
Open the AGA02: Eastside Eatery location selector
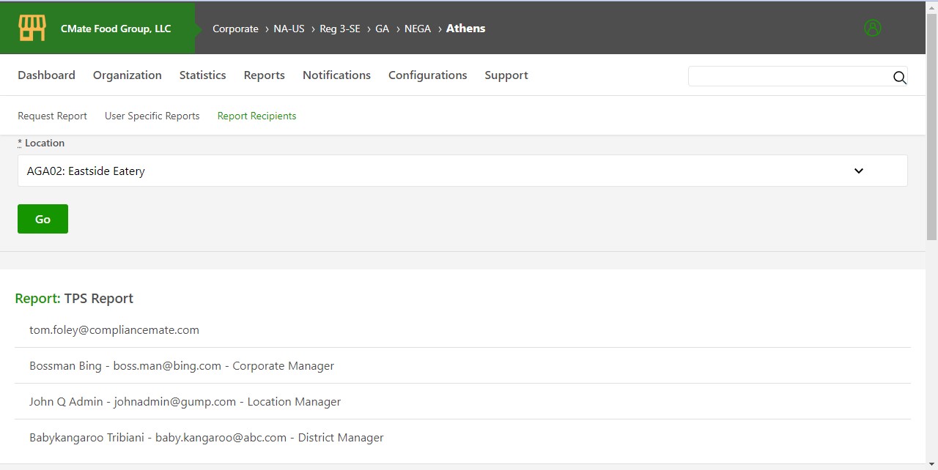440,171
